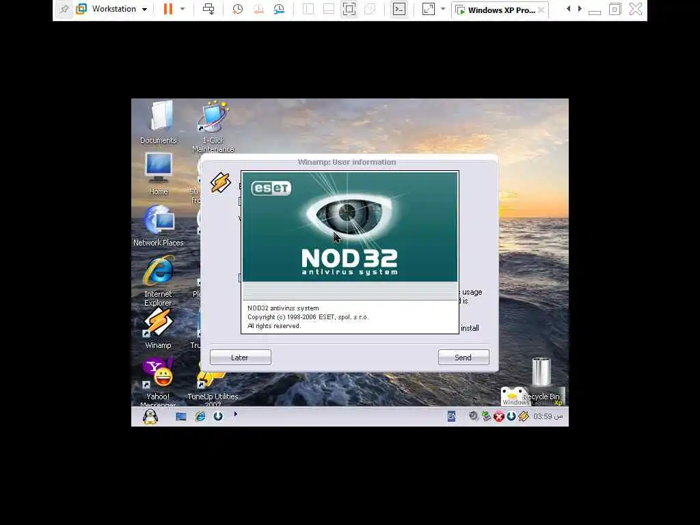
Task: Open the Yahoo! Messenger desktop shortcut
Action: tap(159, 381)
